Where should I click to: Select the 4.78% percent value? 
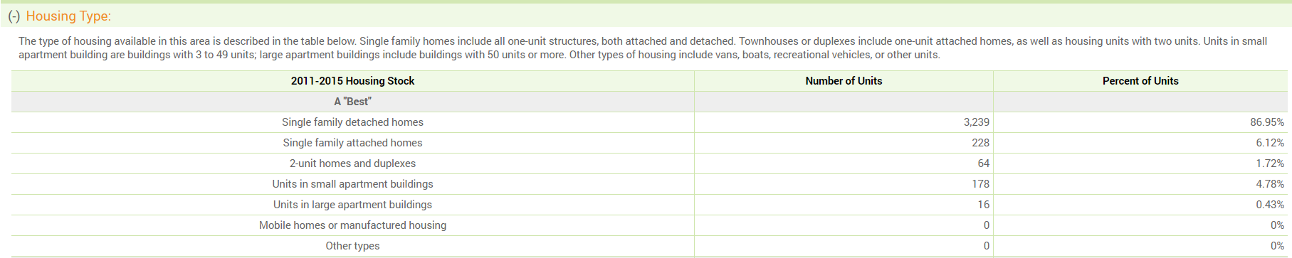(x=1270, y=184)
